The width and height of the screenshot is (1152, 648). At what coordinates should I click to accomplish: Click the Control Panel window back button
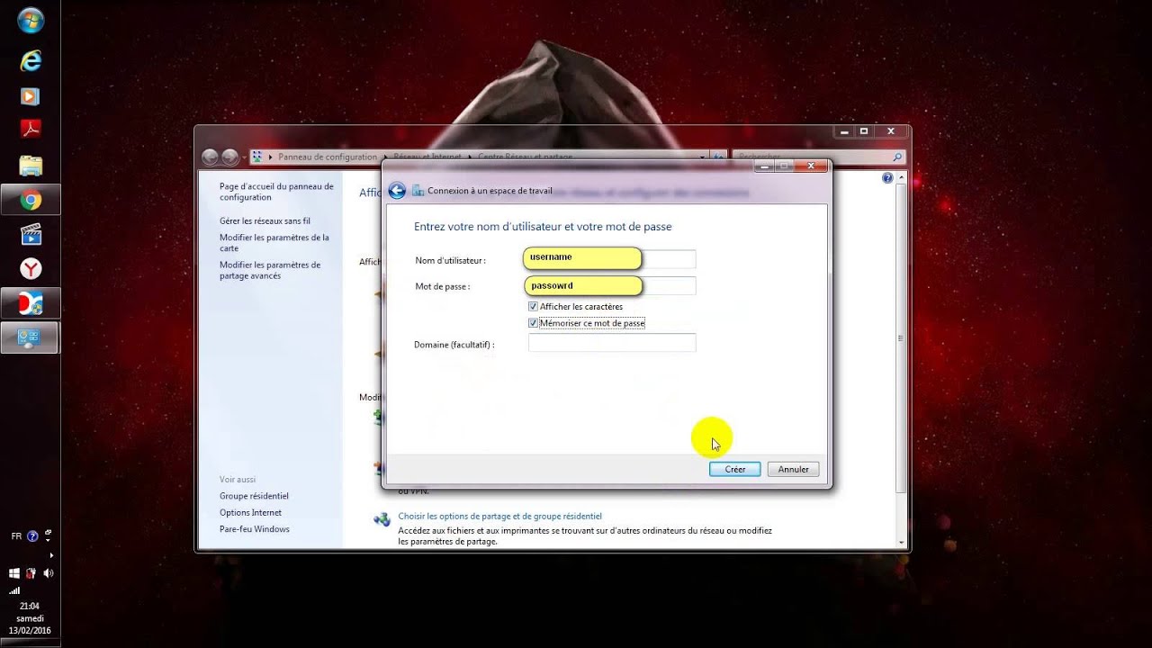click(x=211, y=157)
